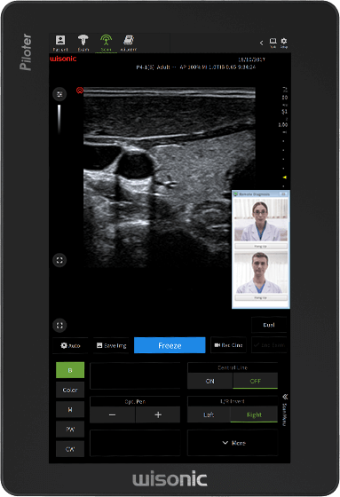Viewport: 340px width, 497px height.
Task: Click the Auto optimize gear button
Action: pyautogui.click(x=70, y=345)
